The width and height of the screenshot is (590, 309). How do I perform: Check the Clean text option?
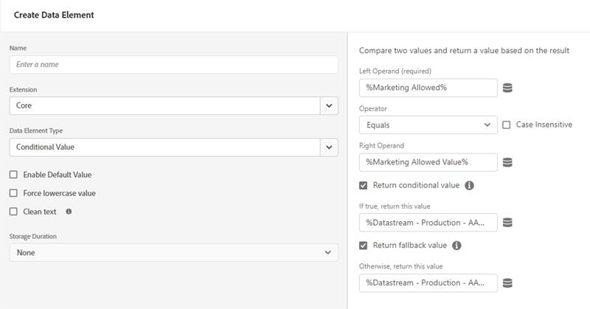point(13,212)
